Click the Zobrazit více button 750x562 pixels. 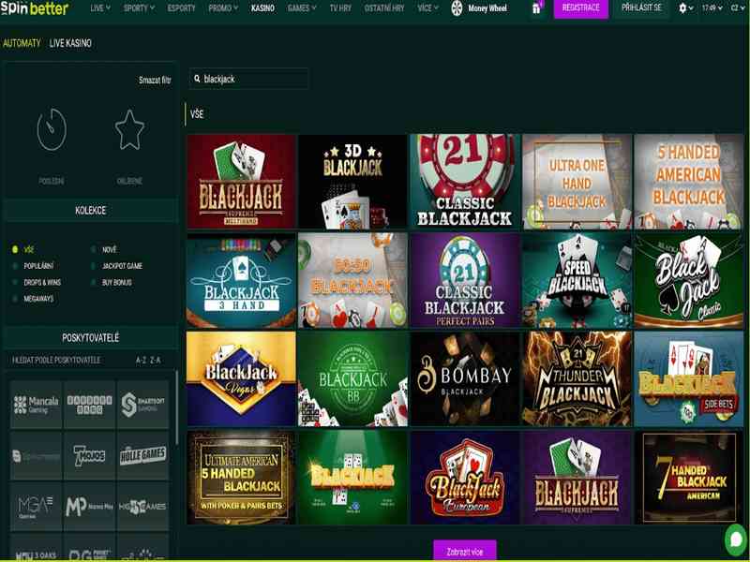click(x=464, y=550)
